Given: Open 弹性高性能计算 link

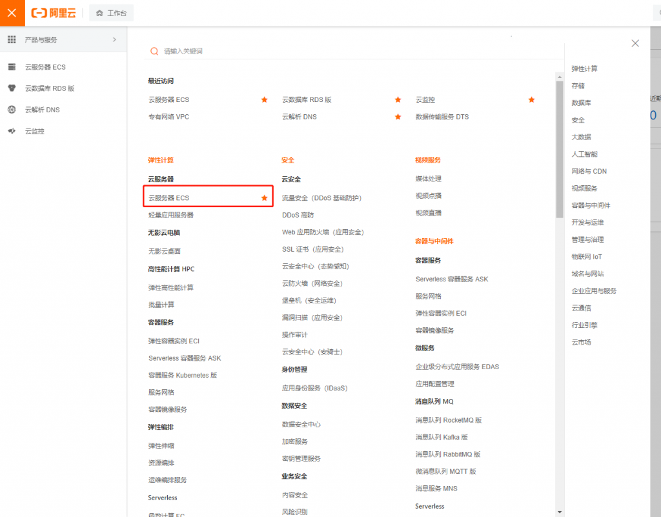Looking at the screenshot, I should (x=170, y=287).
